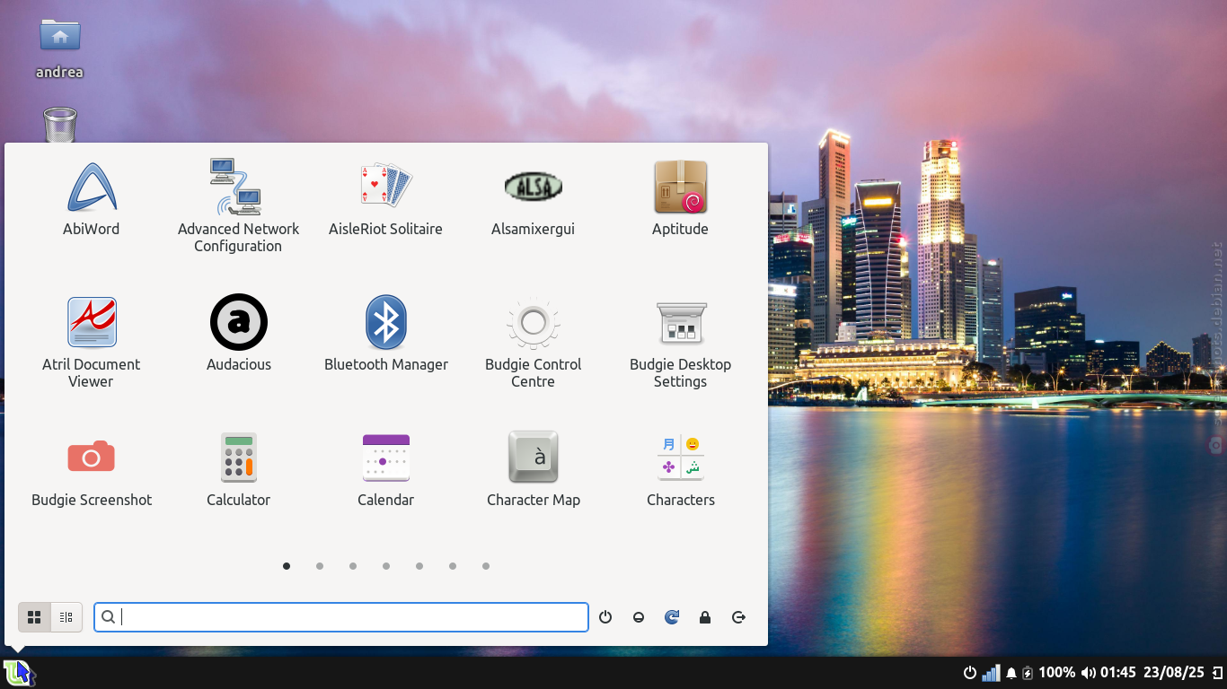Go to the first page of apps
Screen dimensions: 1227x689
tap(287, 566)
